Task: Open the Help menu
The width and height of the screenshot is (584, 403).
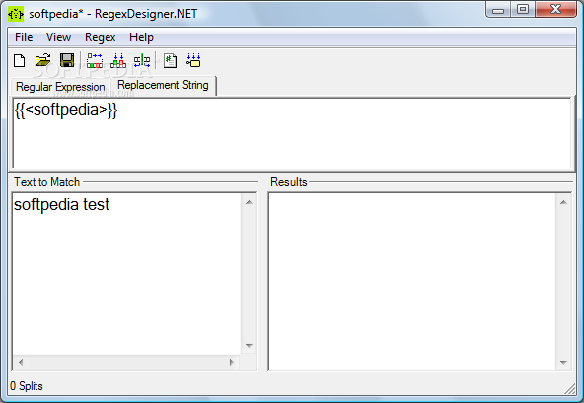Action: click(141, 37)
